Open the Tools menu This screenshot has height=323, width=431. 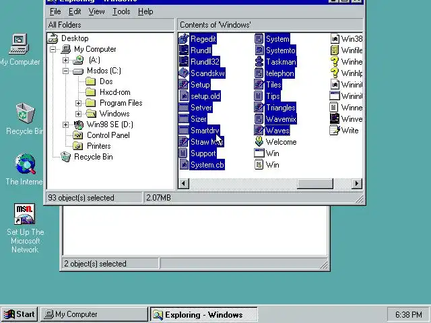[121, 11]
